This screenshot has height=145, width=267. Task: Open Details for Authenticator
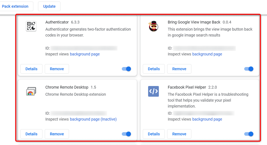(31, 69)
